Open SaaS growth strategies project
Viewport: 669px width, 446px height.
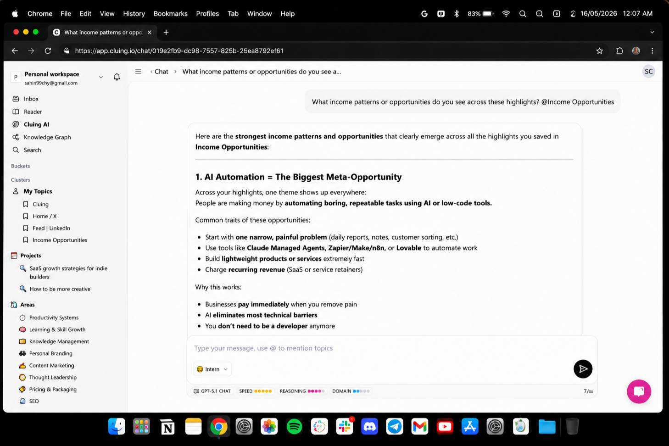click(68, 273)
